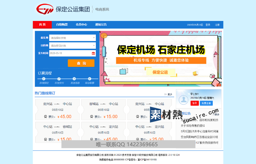Open the calendar icon in departure date field

pos(93,53)
